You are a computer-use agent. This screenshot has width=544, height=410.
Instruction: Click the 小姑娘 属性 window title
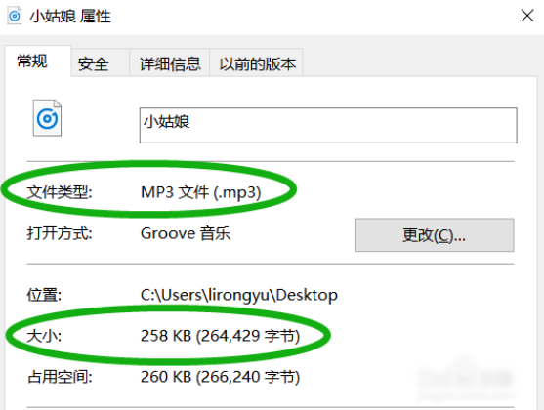pos(70,17)
